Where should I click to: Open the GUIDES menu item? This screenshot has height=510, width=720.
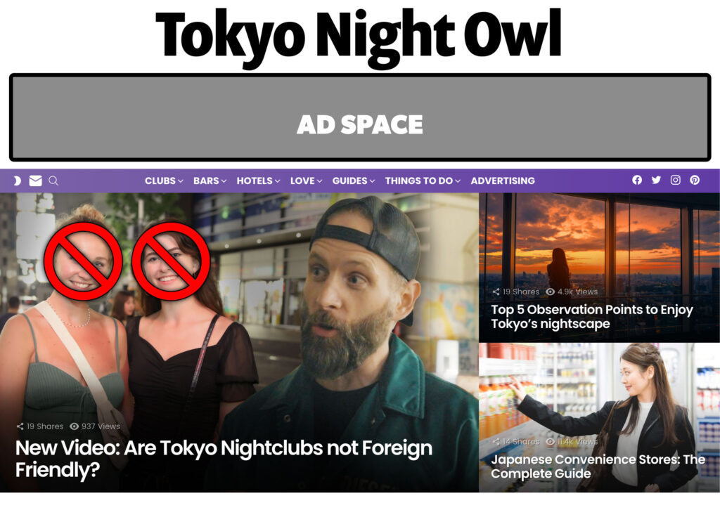pyautogui.click(x=354, y=181)
